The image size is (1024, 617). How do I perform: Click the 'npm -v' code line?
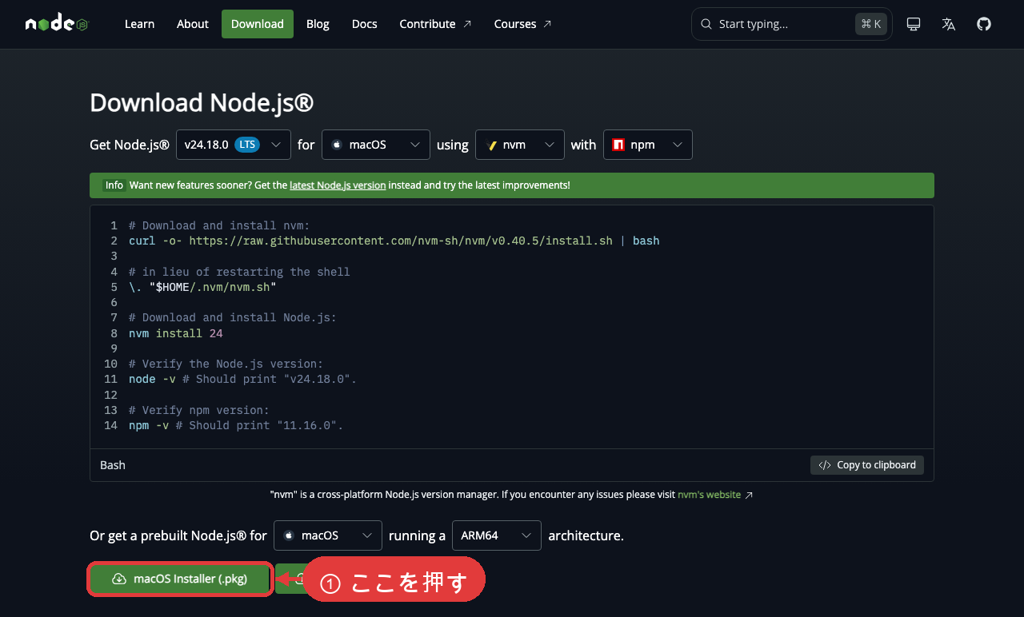pos(236,425)
